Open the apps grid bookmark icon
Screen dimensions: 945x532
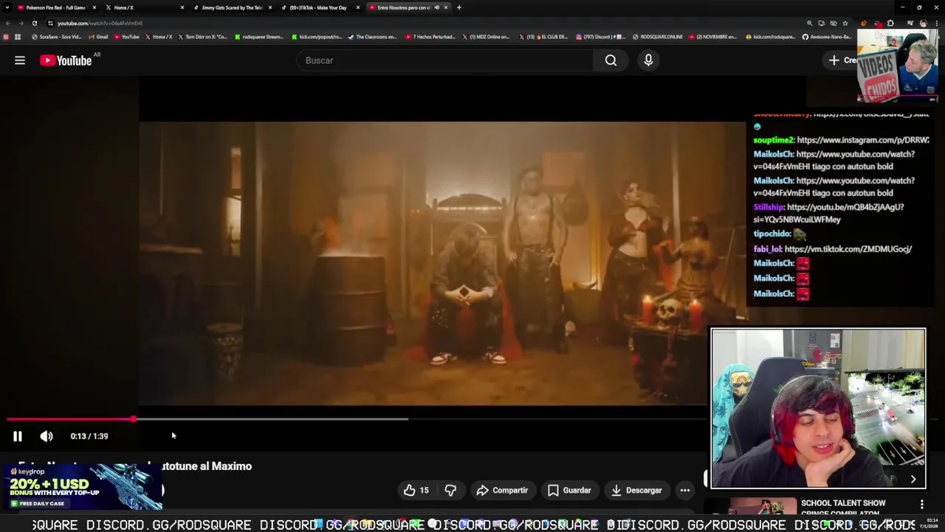pyautogui.click(x=18, y=37)
